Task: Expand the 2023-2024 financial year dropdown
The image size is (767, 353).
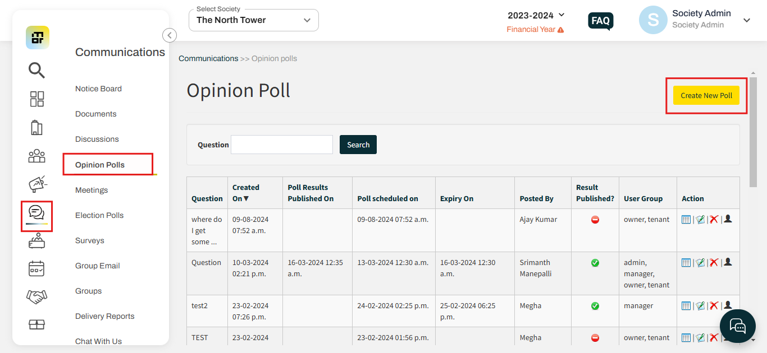Action: pyautogui.click(x=536, y=15)
